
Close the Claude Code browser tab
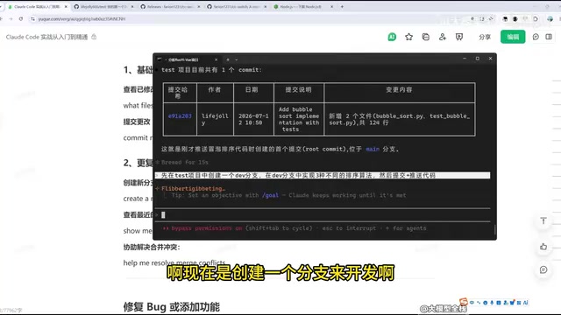coord(66,7)
